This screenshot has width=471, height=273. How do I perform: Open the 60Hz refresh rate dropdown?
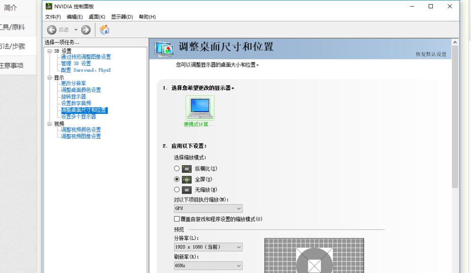(208, 265)
